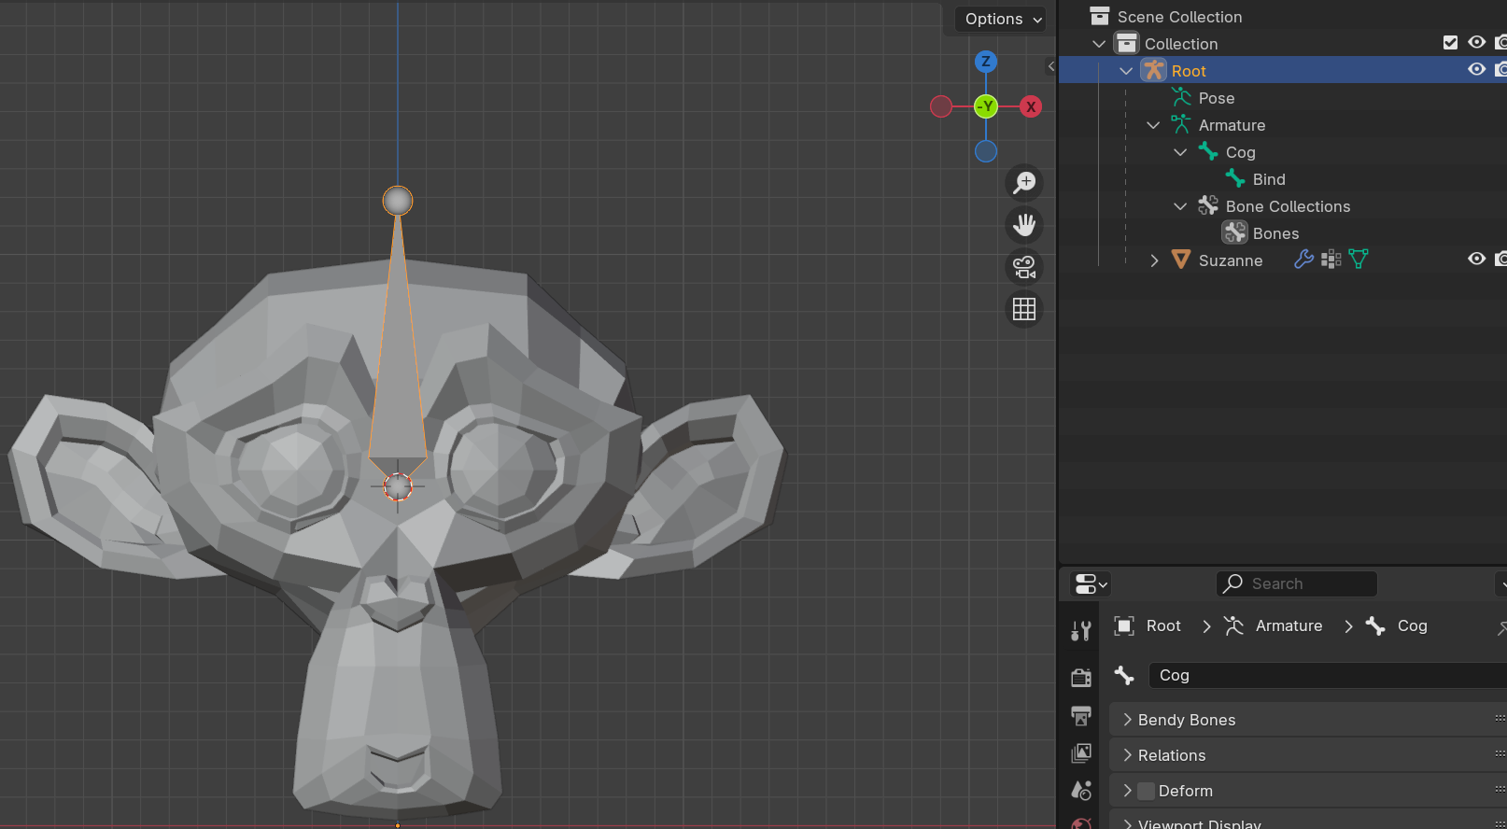Open the World properties tab

1081,823
